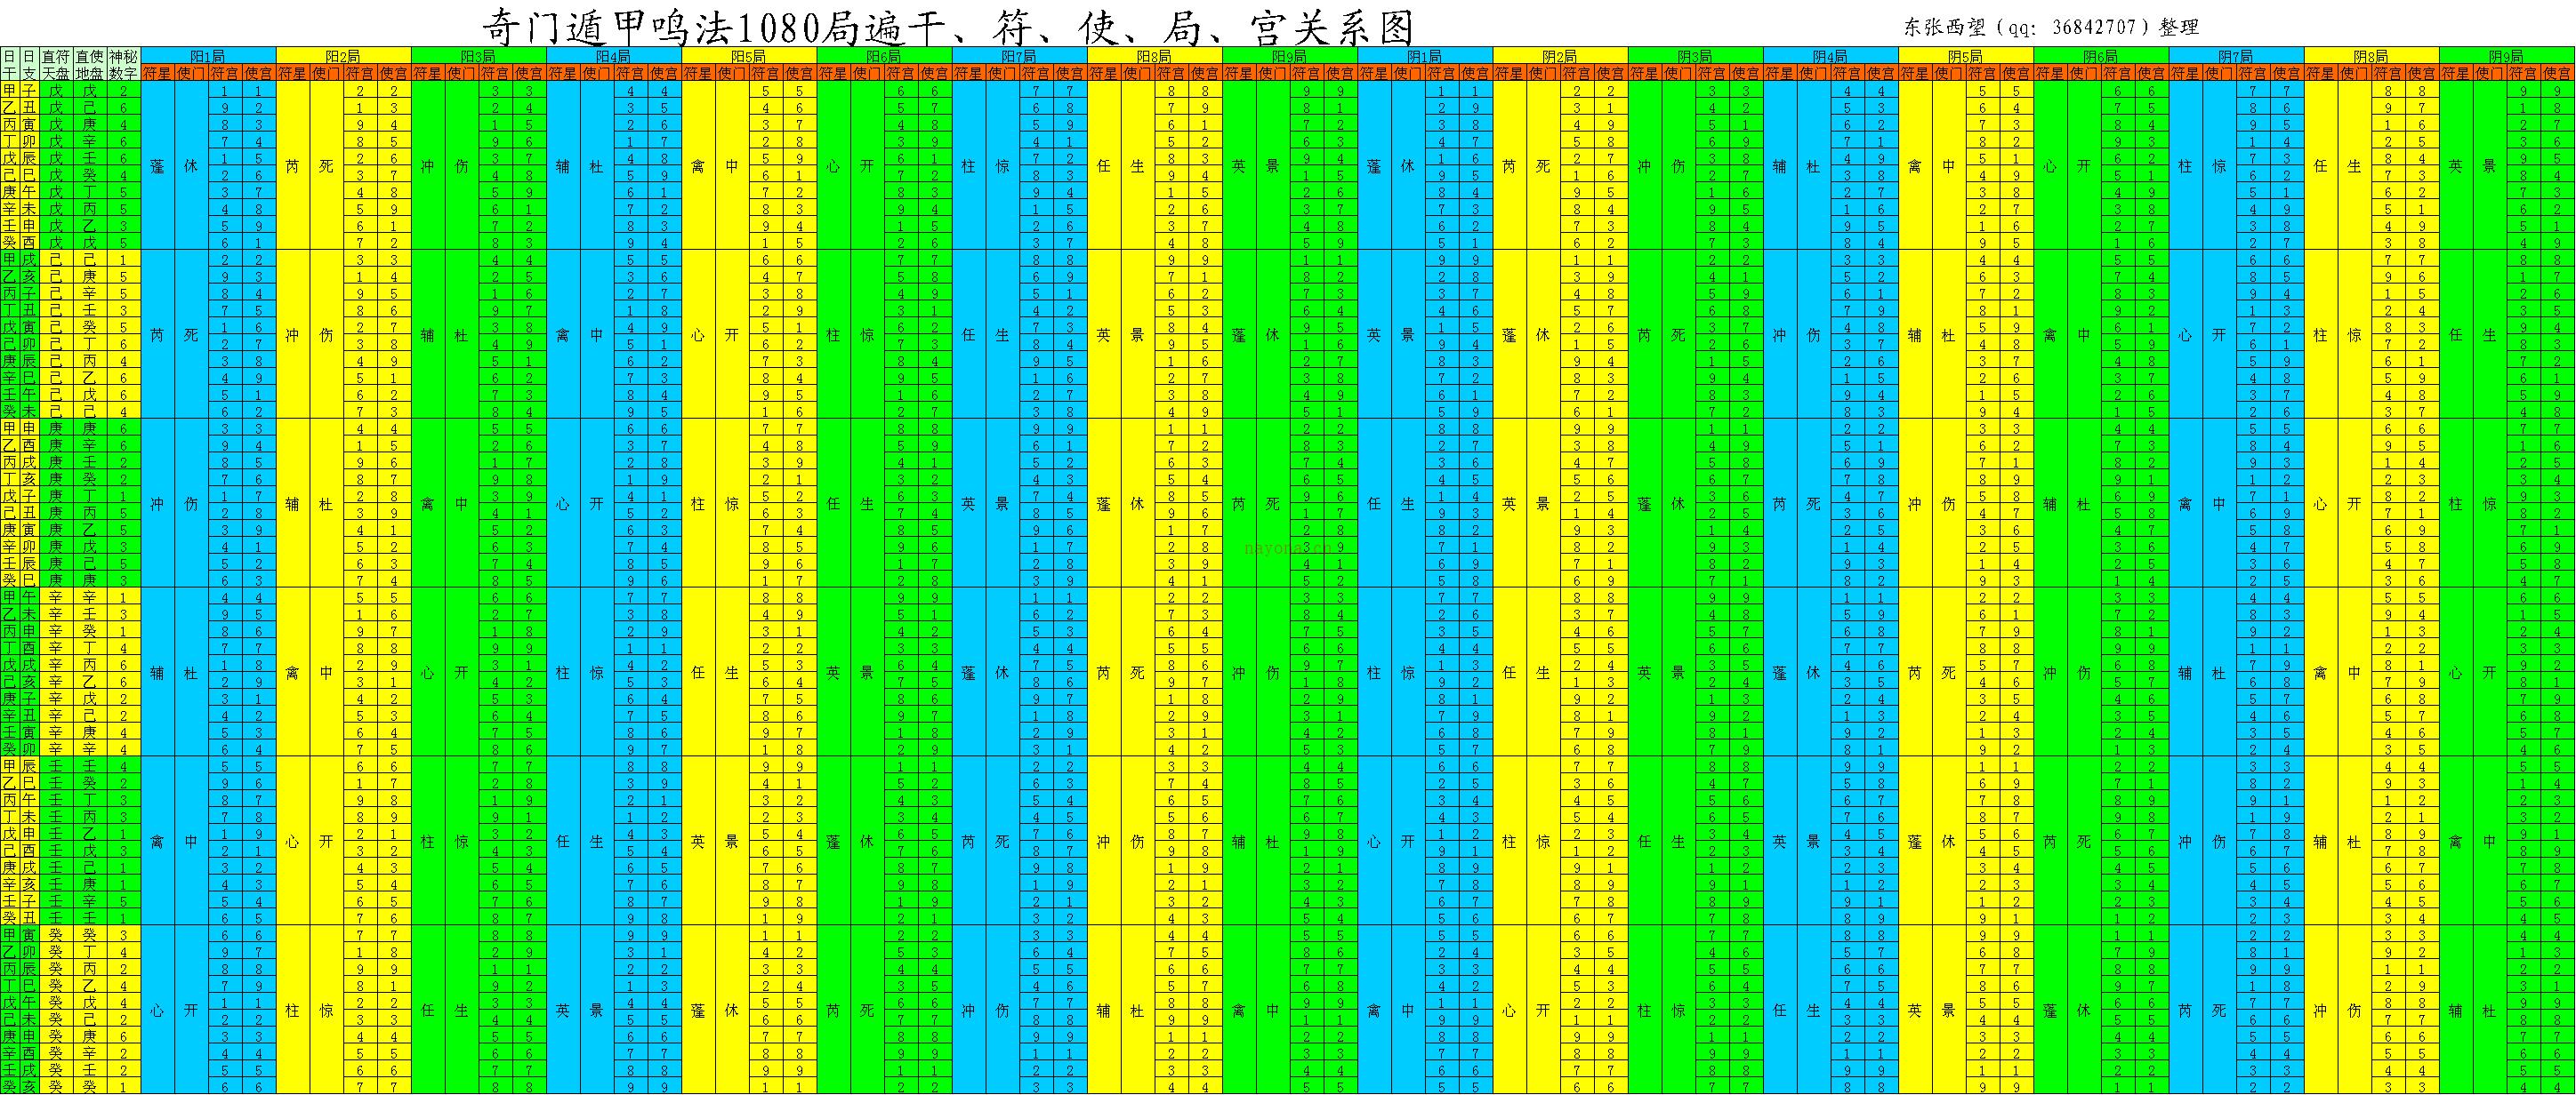Click the 直符天盘 cell 己 in row 甲戌

(56, 259)
